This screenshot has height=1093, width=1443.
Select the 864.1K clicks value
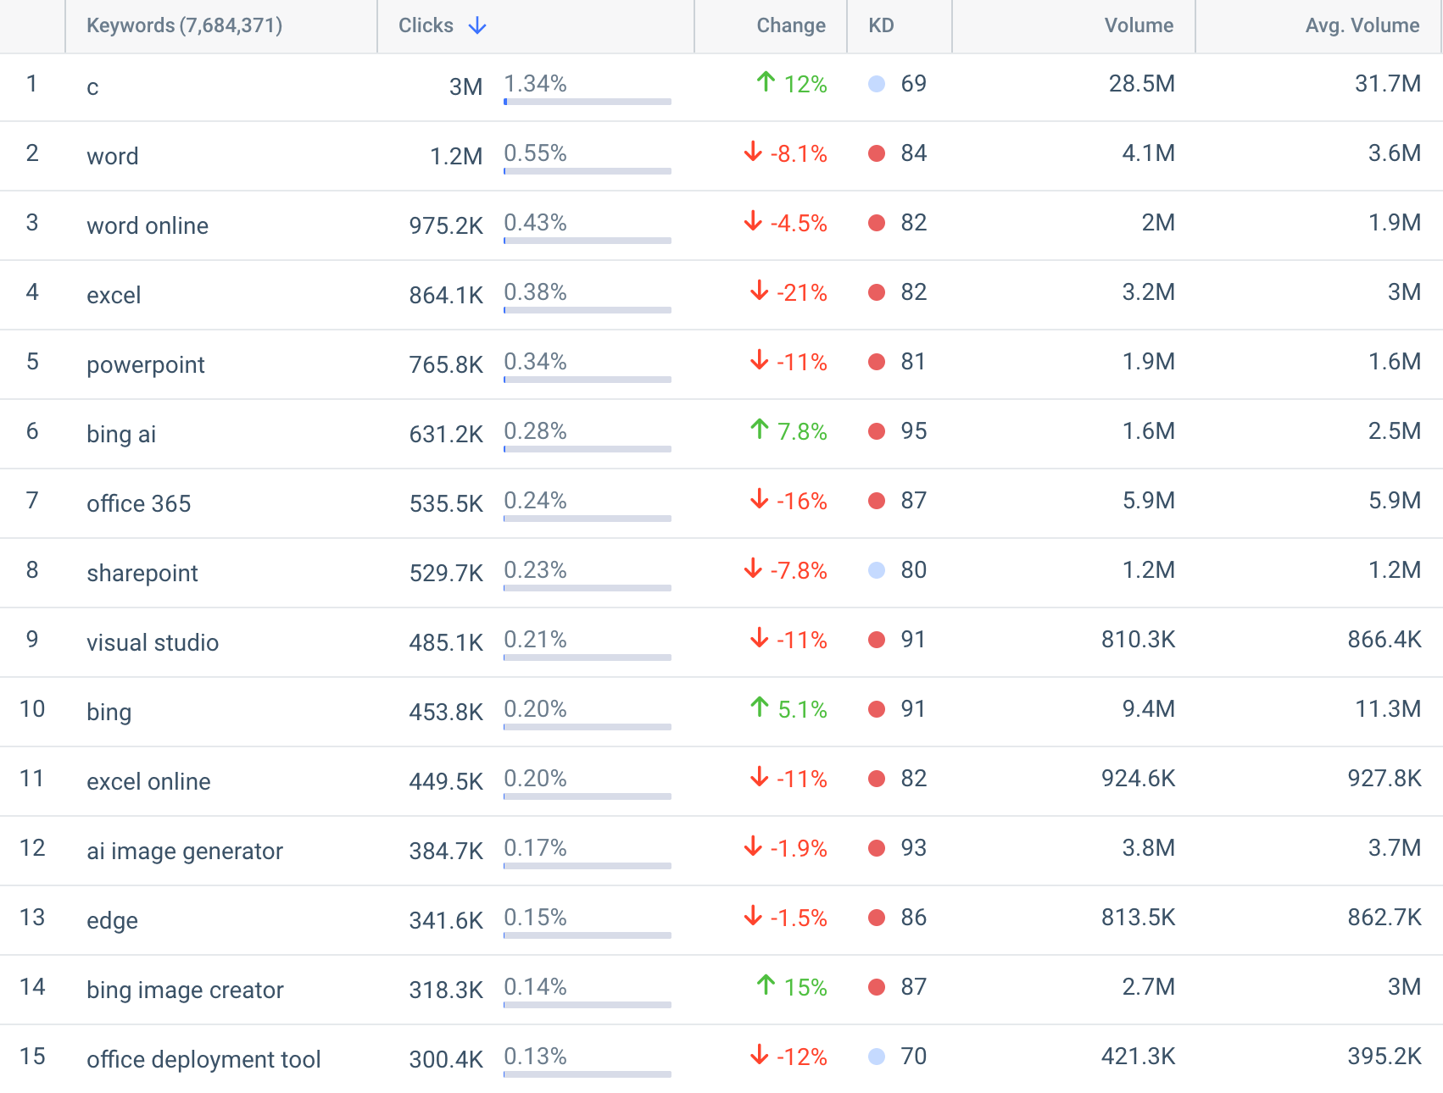[446, 295]
